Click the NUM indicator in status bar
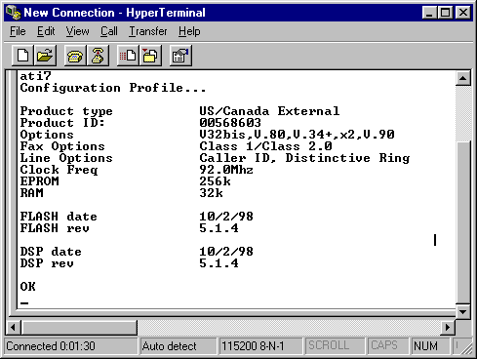 point(430,346)
